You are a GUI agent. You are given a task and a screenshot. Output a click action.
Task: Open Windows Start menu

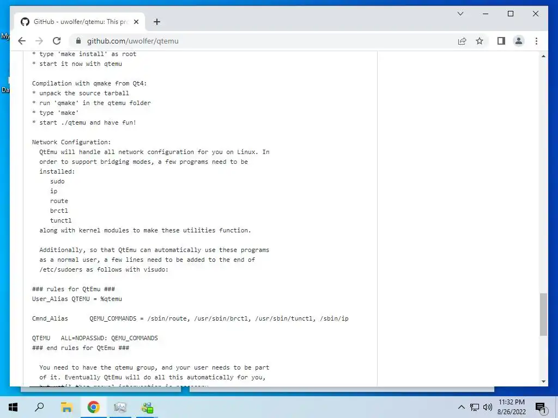click(13, 407)
